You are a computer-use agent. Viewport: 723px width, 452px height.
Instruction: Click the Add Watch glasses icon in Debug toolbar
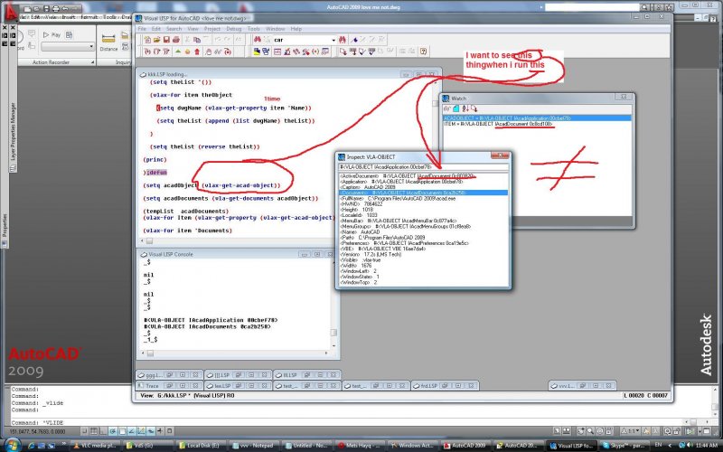[x=218, y=52]
